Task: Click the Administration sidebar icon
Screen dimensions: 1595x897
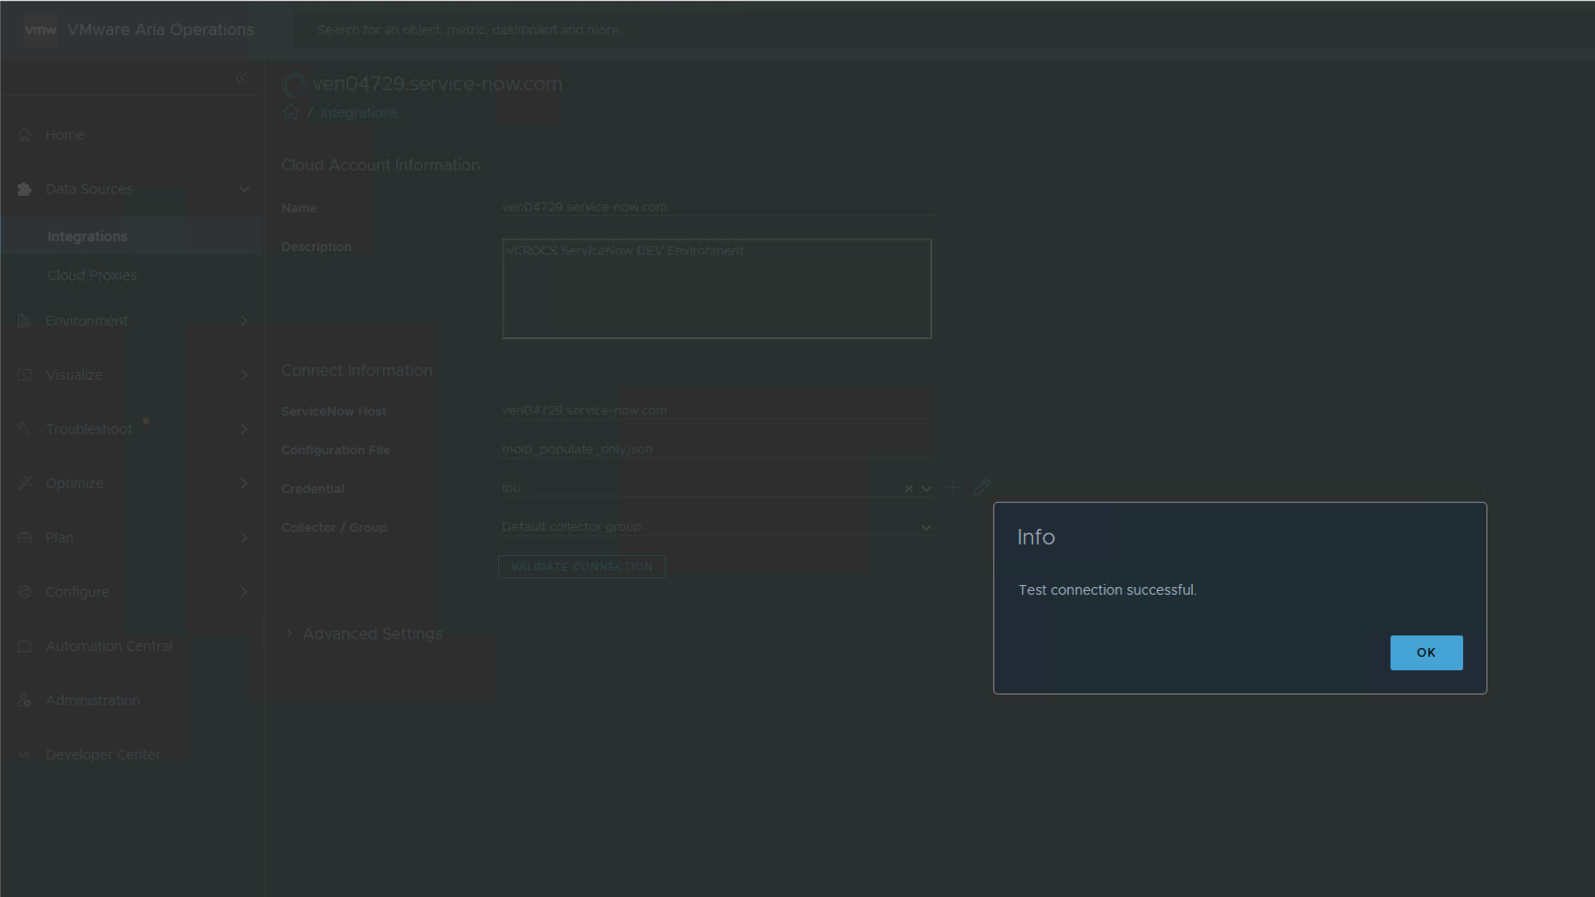Action: [24, 700]
